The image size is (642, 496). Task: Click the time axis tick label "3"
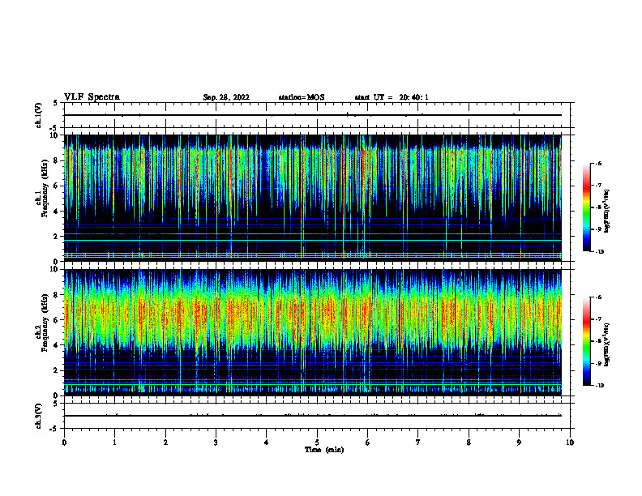216,443
